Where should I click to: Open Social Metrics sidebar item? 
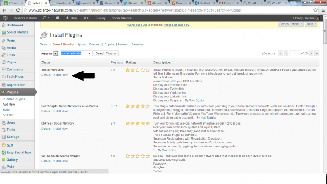(17, 32)
